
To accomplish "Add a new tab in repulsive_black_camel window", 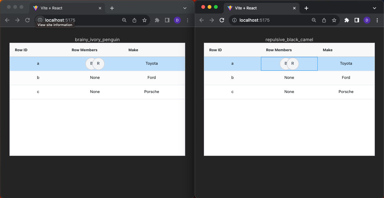I will tap(306, 8).
